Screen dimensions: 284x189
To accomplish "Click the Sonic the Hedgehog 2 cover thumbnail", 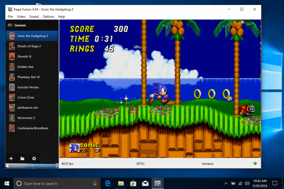I will (x=12, y=36).
